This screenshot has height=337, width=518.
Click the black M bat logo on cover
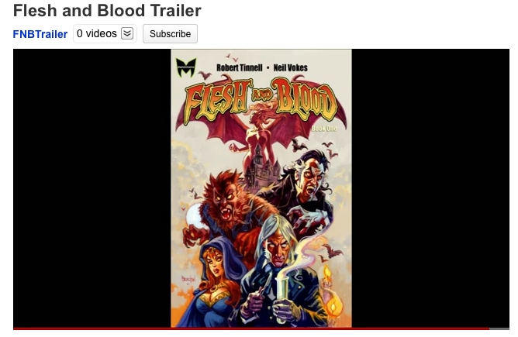(x=186, y=67)
